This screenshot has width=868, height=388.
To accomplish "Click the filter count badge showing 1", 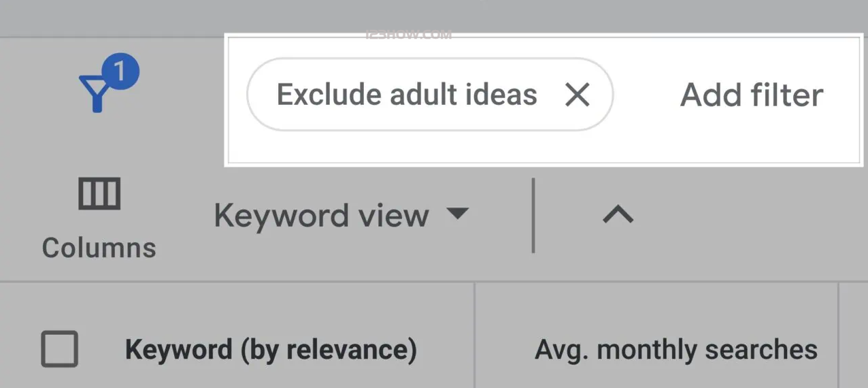I will (x=120, y=72).
